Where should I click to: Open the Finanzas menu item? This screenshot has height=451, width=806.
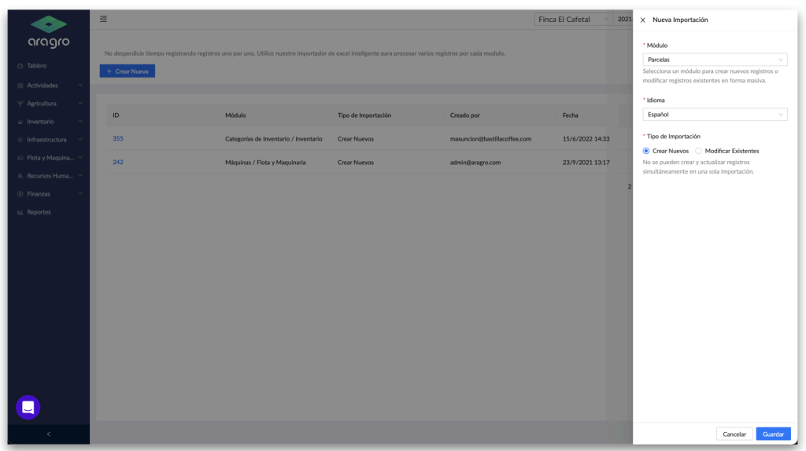click(49, 194)
